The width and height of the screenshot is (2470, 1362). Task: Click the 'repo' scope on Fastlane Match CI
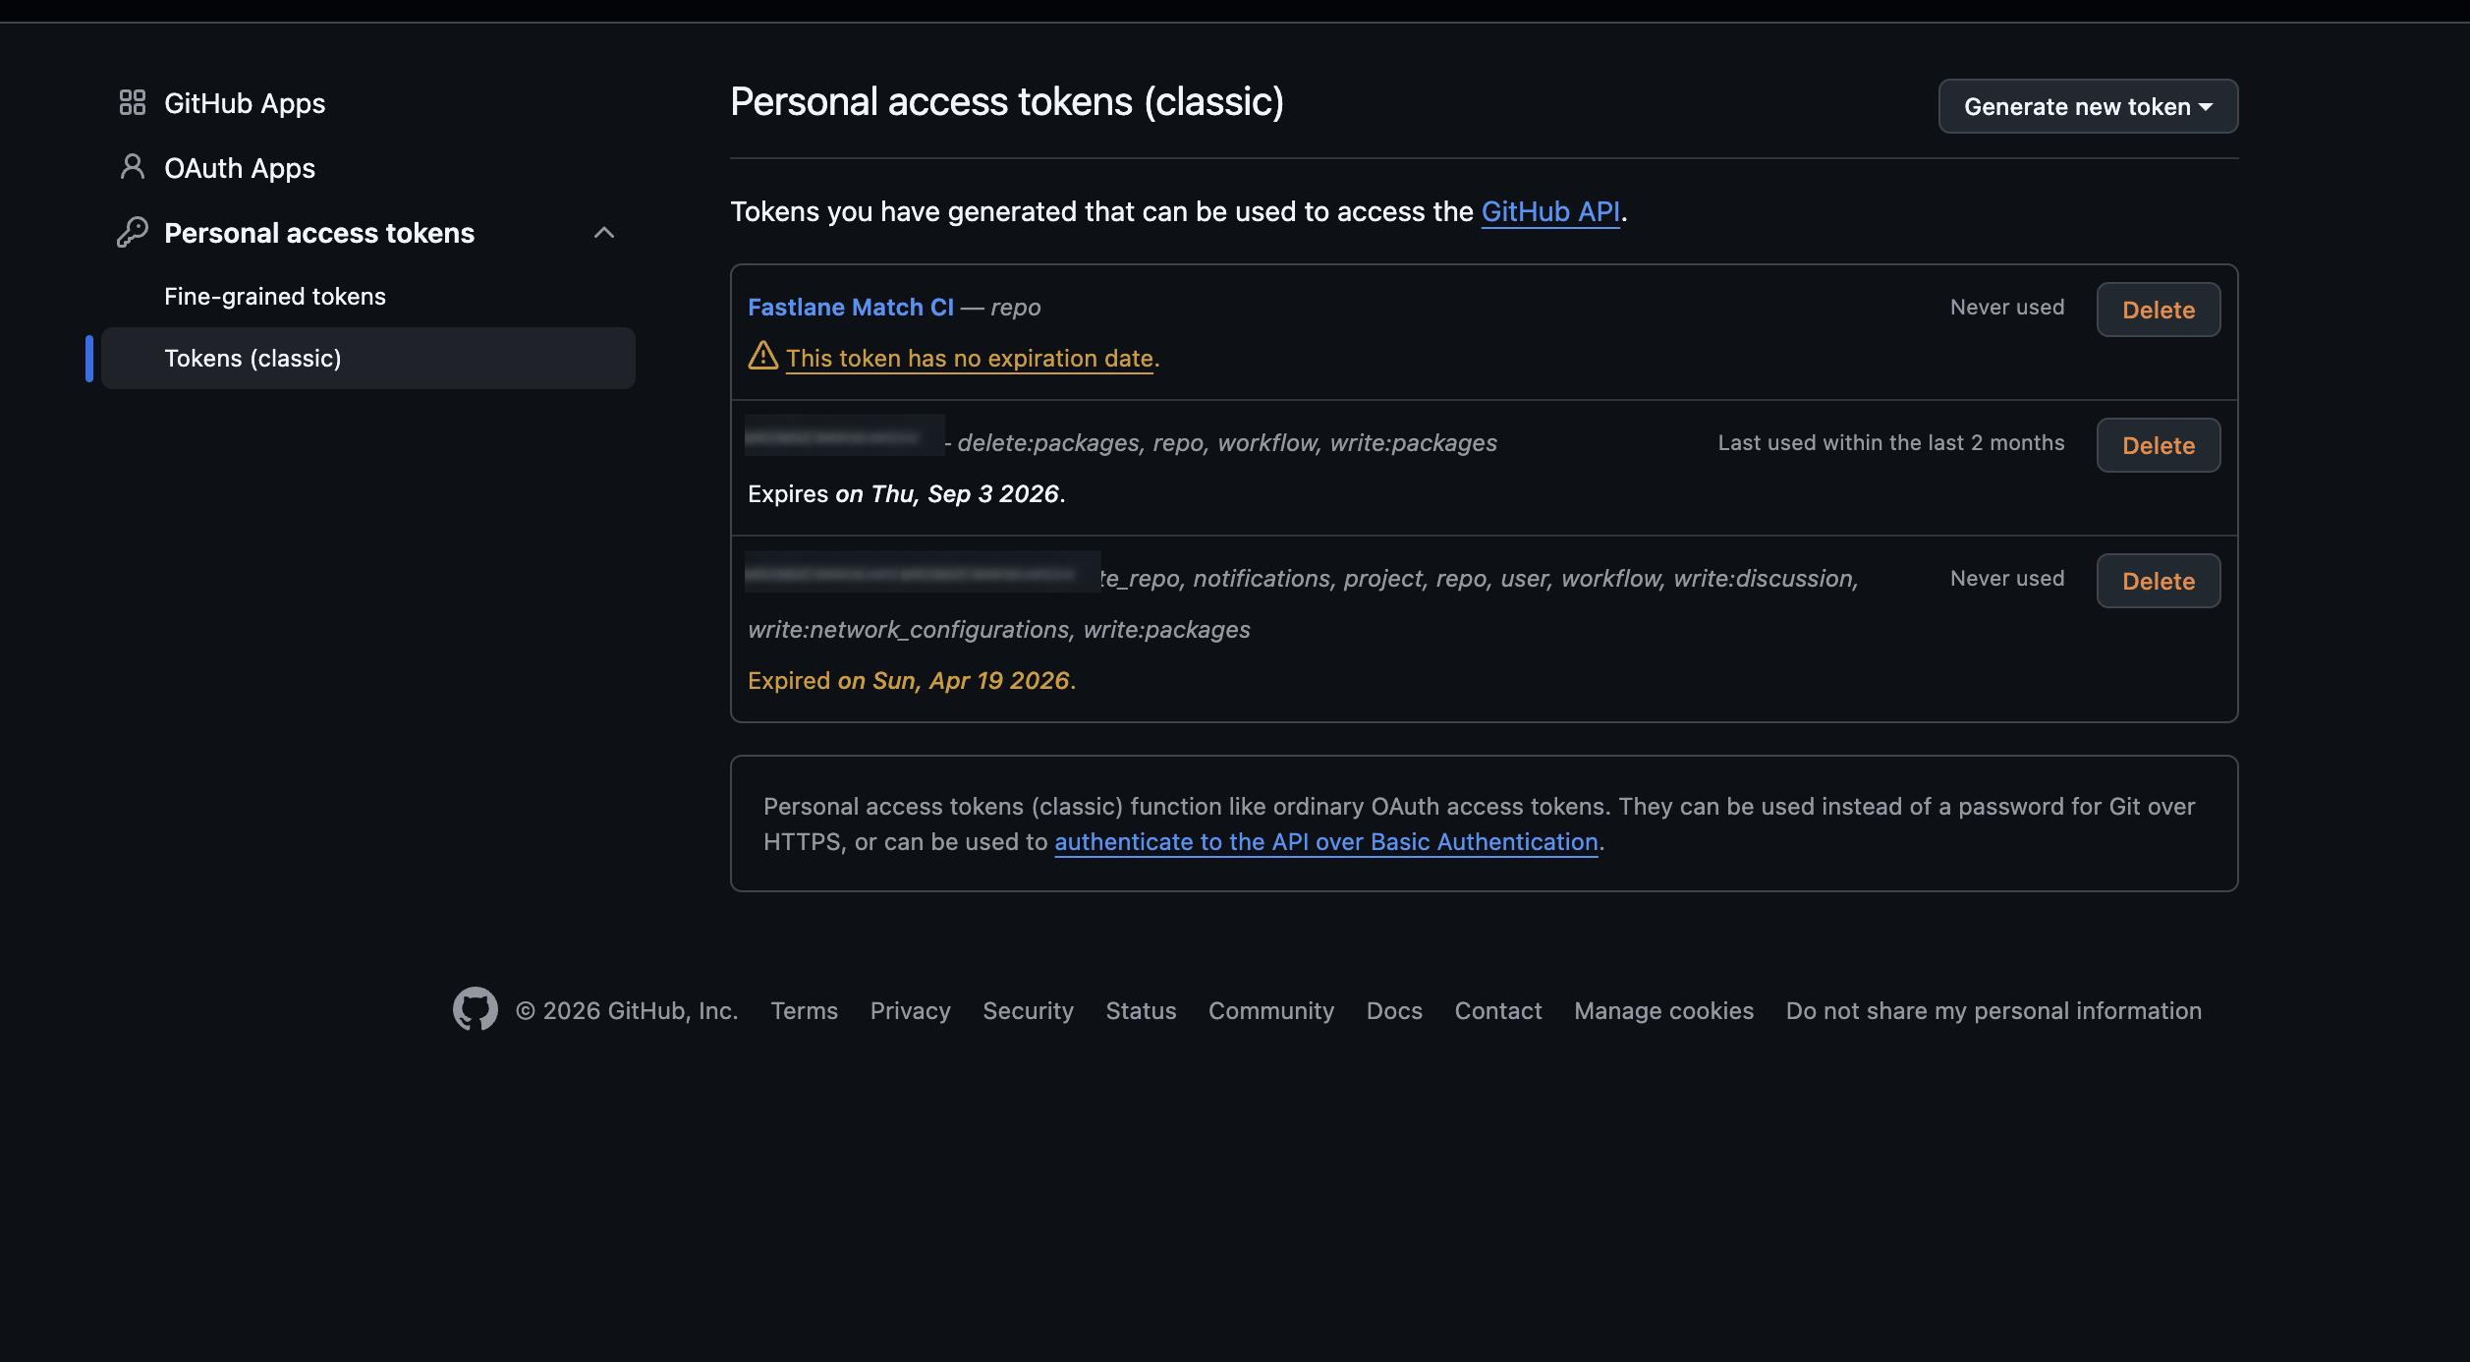1016,307
